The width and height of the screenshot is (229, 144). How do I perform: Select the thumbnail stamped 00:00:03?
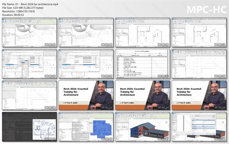pyautogui.click(x=29, y=33)
